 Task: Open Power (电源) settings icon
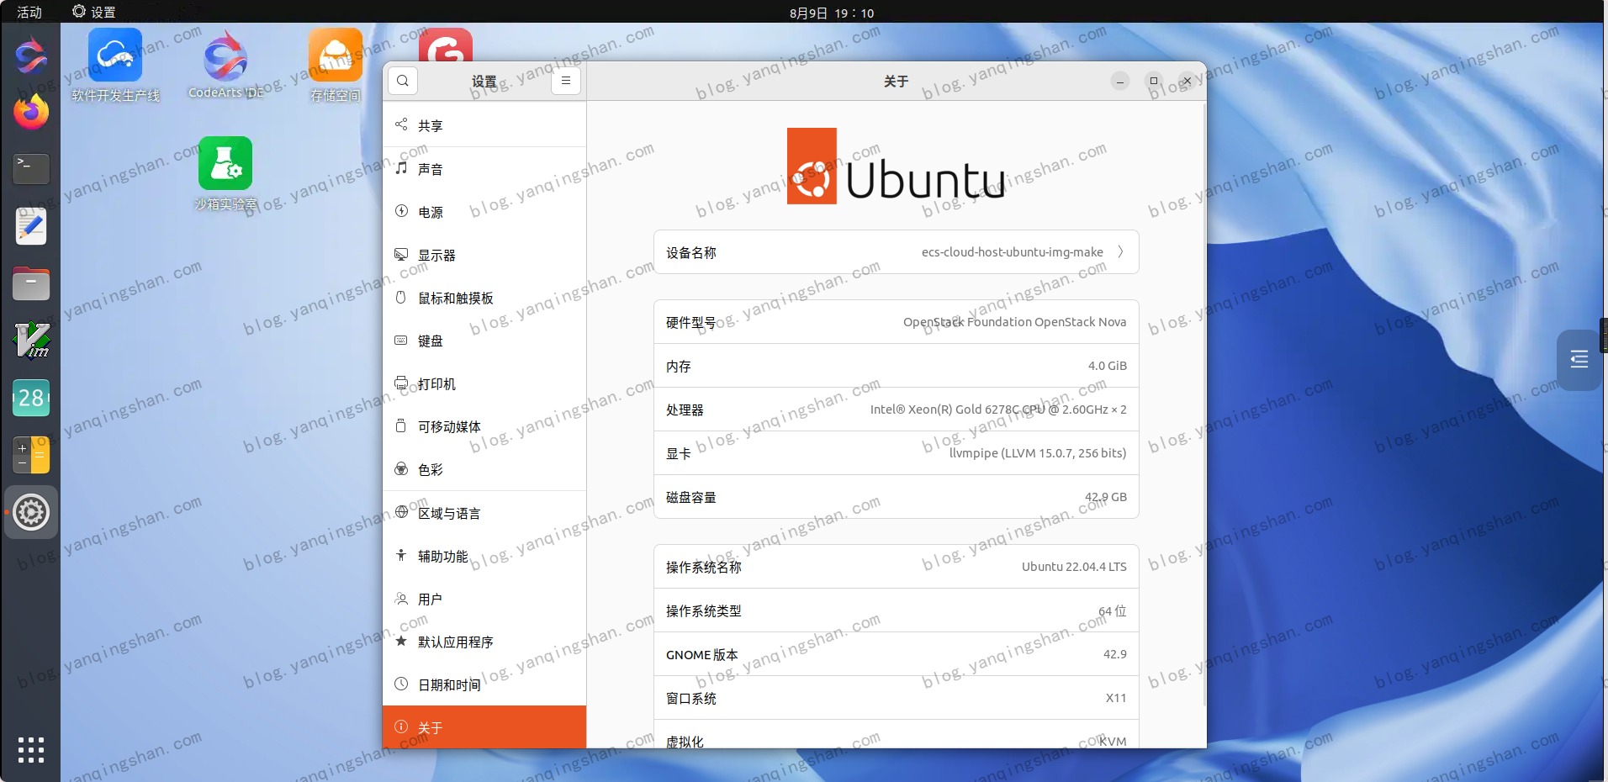pyautogui.click(x=401, y=211)
